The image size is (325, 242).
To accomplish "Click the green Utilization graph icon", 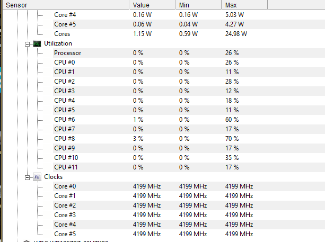I will [x=37, y=43].
